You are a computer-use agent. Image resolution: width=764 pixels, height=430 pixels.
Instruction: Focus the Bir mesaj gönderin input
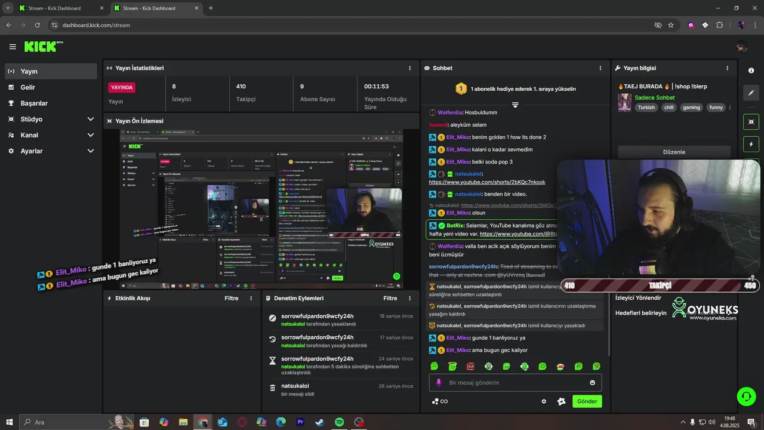515,383
